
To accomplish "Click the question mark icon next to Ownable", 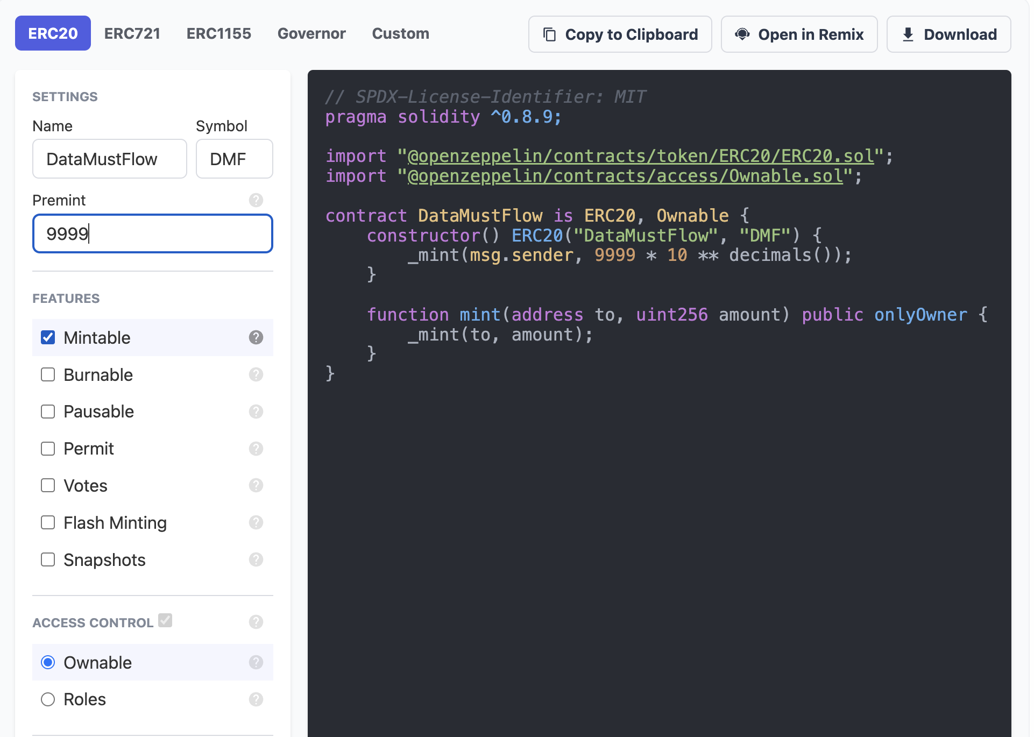I will pyautogui.click(x=256, y=662).
